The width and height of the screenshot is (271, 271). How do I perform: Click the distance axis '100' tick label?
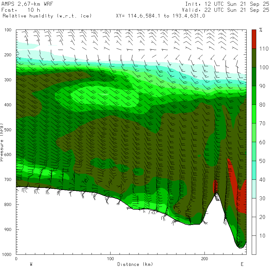point(110,259)
